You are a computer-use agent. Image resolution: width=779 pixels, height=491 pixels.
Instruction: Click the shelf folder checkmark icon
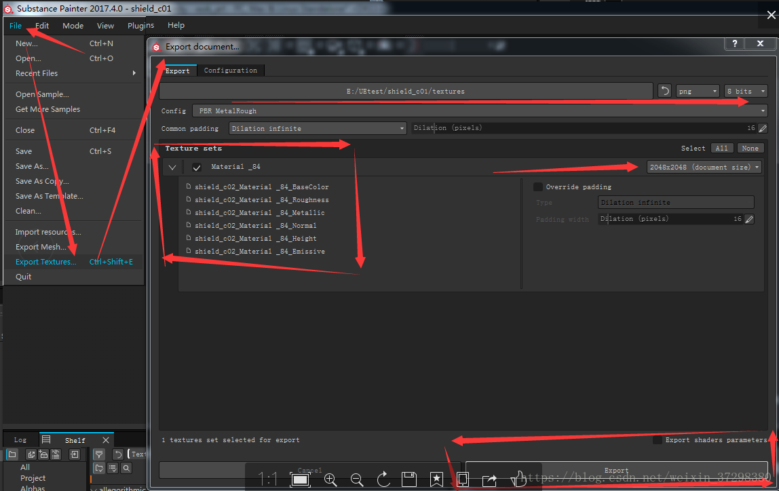[x=99, y=468]
